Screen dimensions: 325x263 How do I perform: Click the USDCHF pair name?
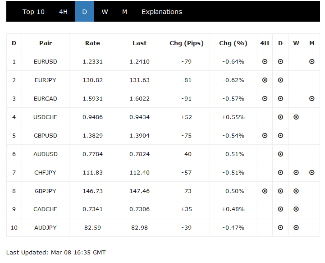click(46, 117)
